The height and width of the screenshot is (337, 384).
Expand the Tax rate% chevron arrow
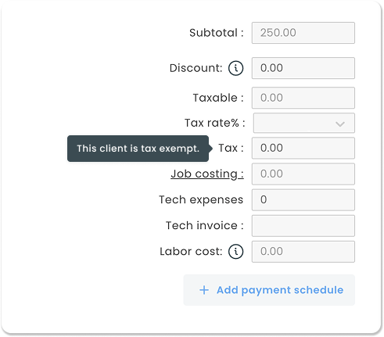point(340,124)
